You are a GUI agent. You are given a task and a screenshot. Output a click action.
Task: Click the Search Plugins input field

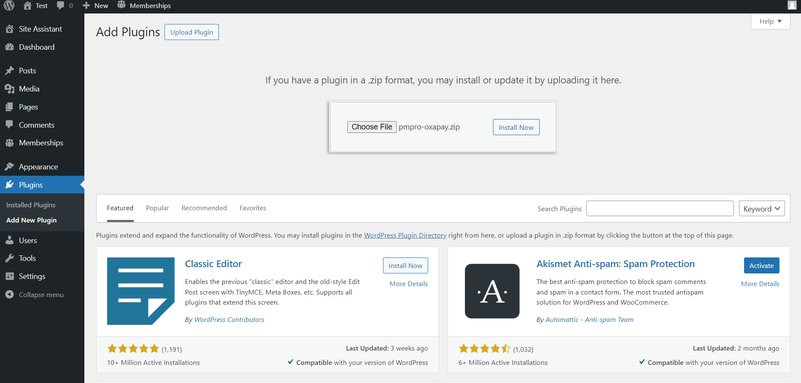pos(660,209)
